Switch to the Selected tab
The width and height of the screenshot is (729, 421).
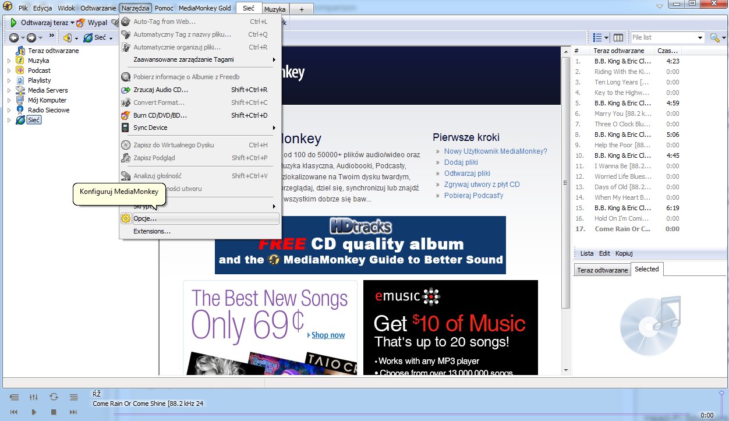647,270
